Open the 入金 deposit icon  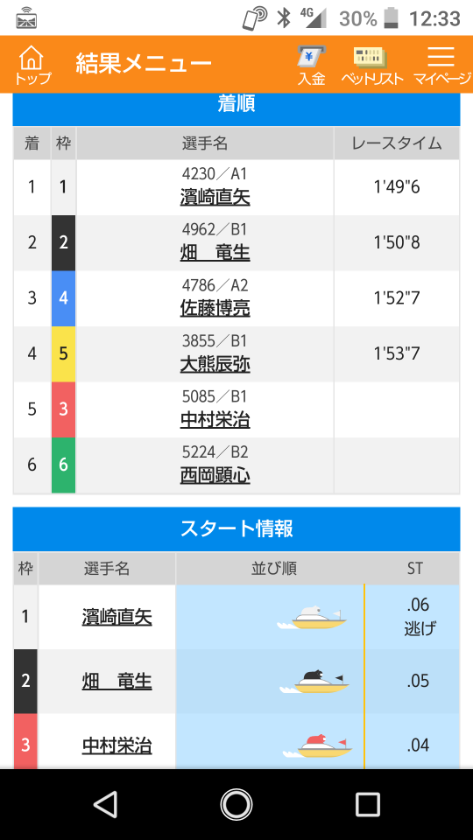pyautogui.click(x=312, y=66)
